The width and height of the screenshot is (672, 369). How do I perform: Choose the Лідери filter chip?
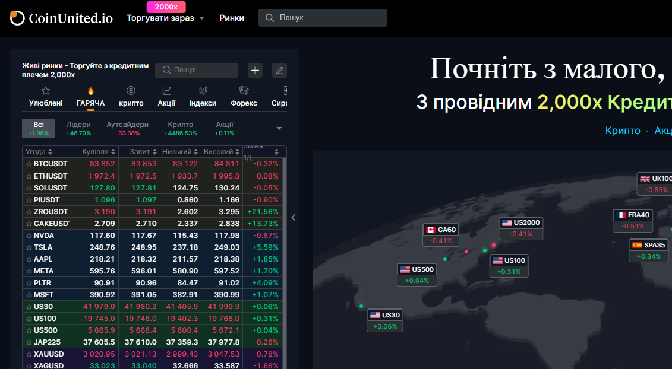(78, 128)
